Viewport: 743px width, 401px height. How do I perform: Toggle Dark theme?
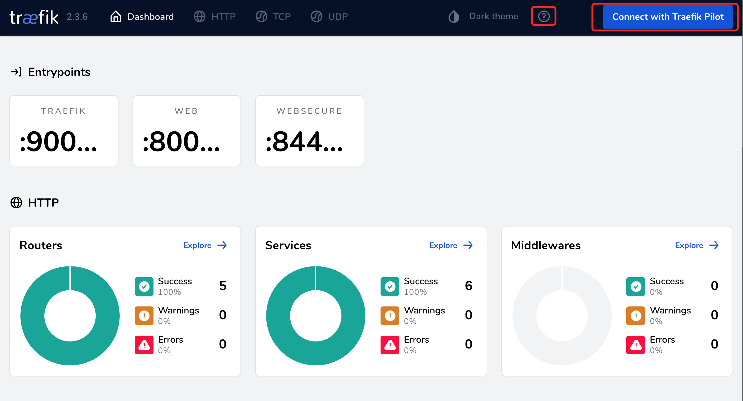[x=483, y=16]
